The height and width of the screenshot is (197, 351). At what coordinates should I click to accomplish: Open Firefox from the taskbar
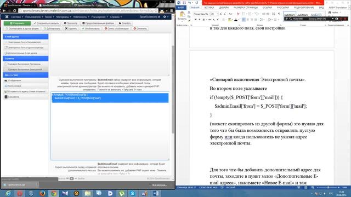click(42, 193)
